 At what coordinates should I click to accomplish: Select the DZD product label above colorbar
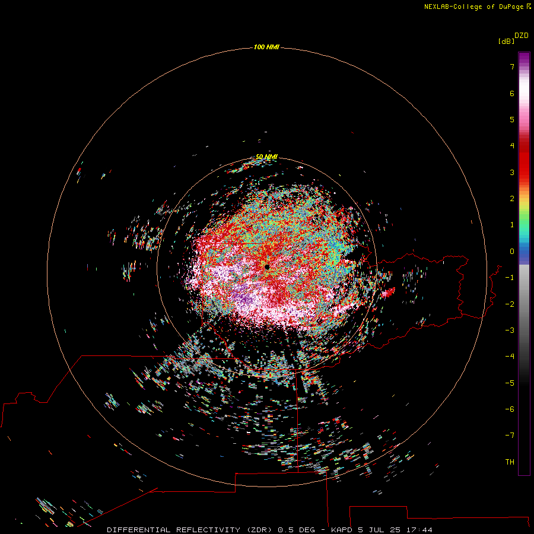522,36
